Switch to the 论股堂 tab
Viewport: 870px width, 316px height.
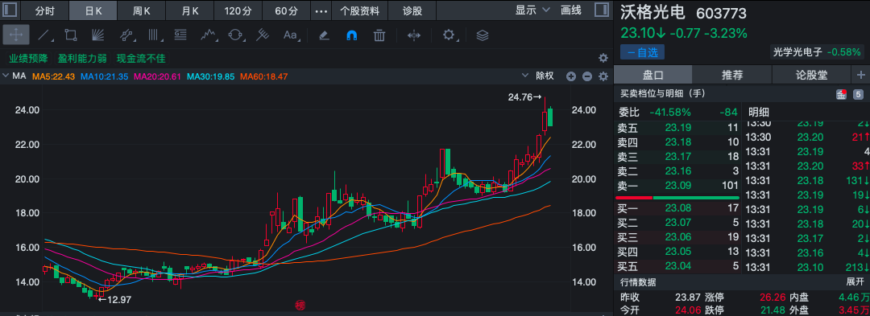811,76
